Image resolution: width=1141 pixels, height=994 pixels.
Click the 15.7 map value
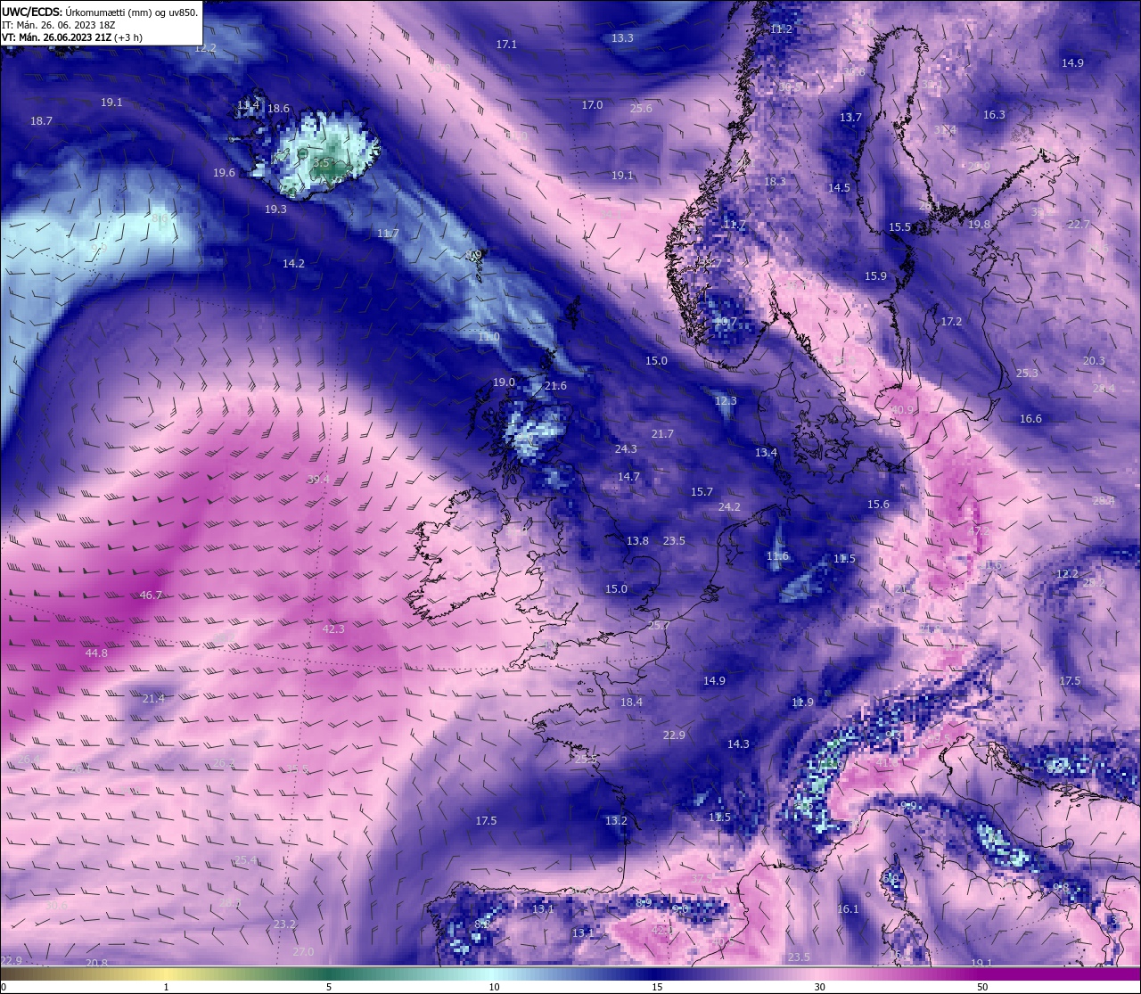tap(702, 492)
